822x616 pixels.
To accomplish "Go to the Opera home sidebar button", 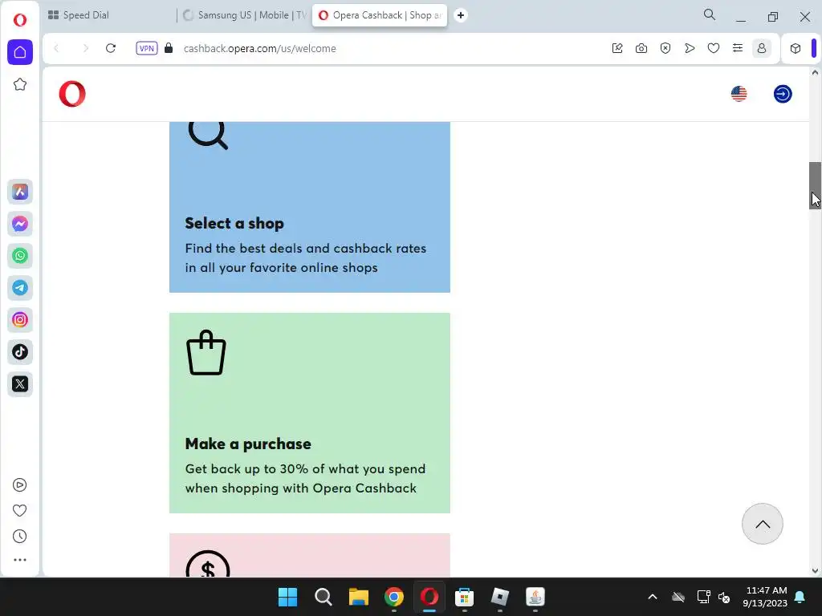I will click(20, 52).
